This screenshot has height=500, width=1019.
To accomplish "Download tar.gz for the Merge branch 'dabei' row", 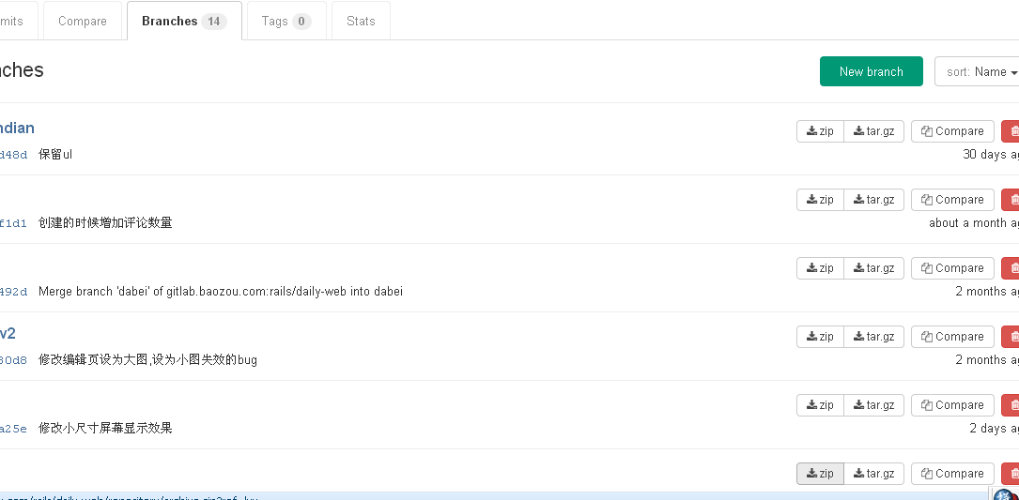I will (x=874, y=268).
